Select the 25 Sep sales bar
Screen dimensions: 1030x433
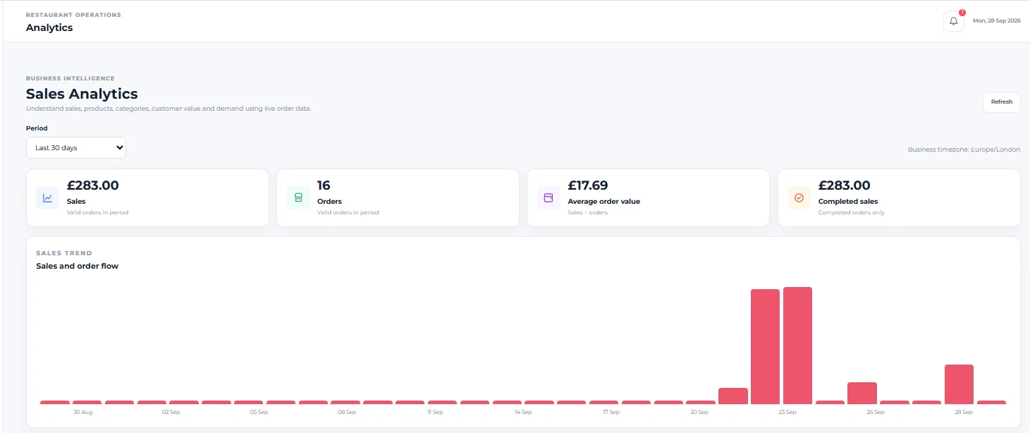coord(862,393)
